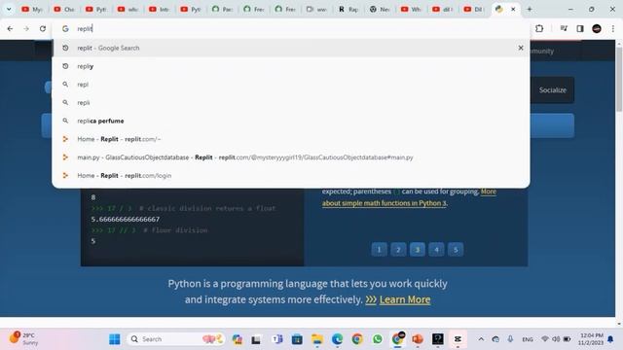Open Microsoft Store from the taskbar

pyautogui.click(x=297, y=339)
